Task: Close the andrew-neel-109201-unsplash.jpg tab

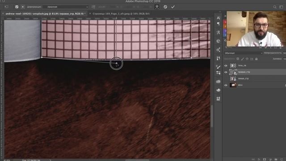Action: click(x=3, y=14)
